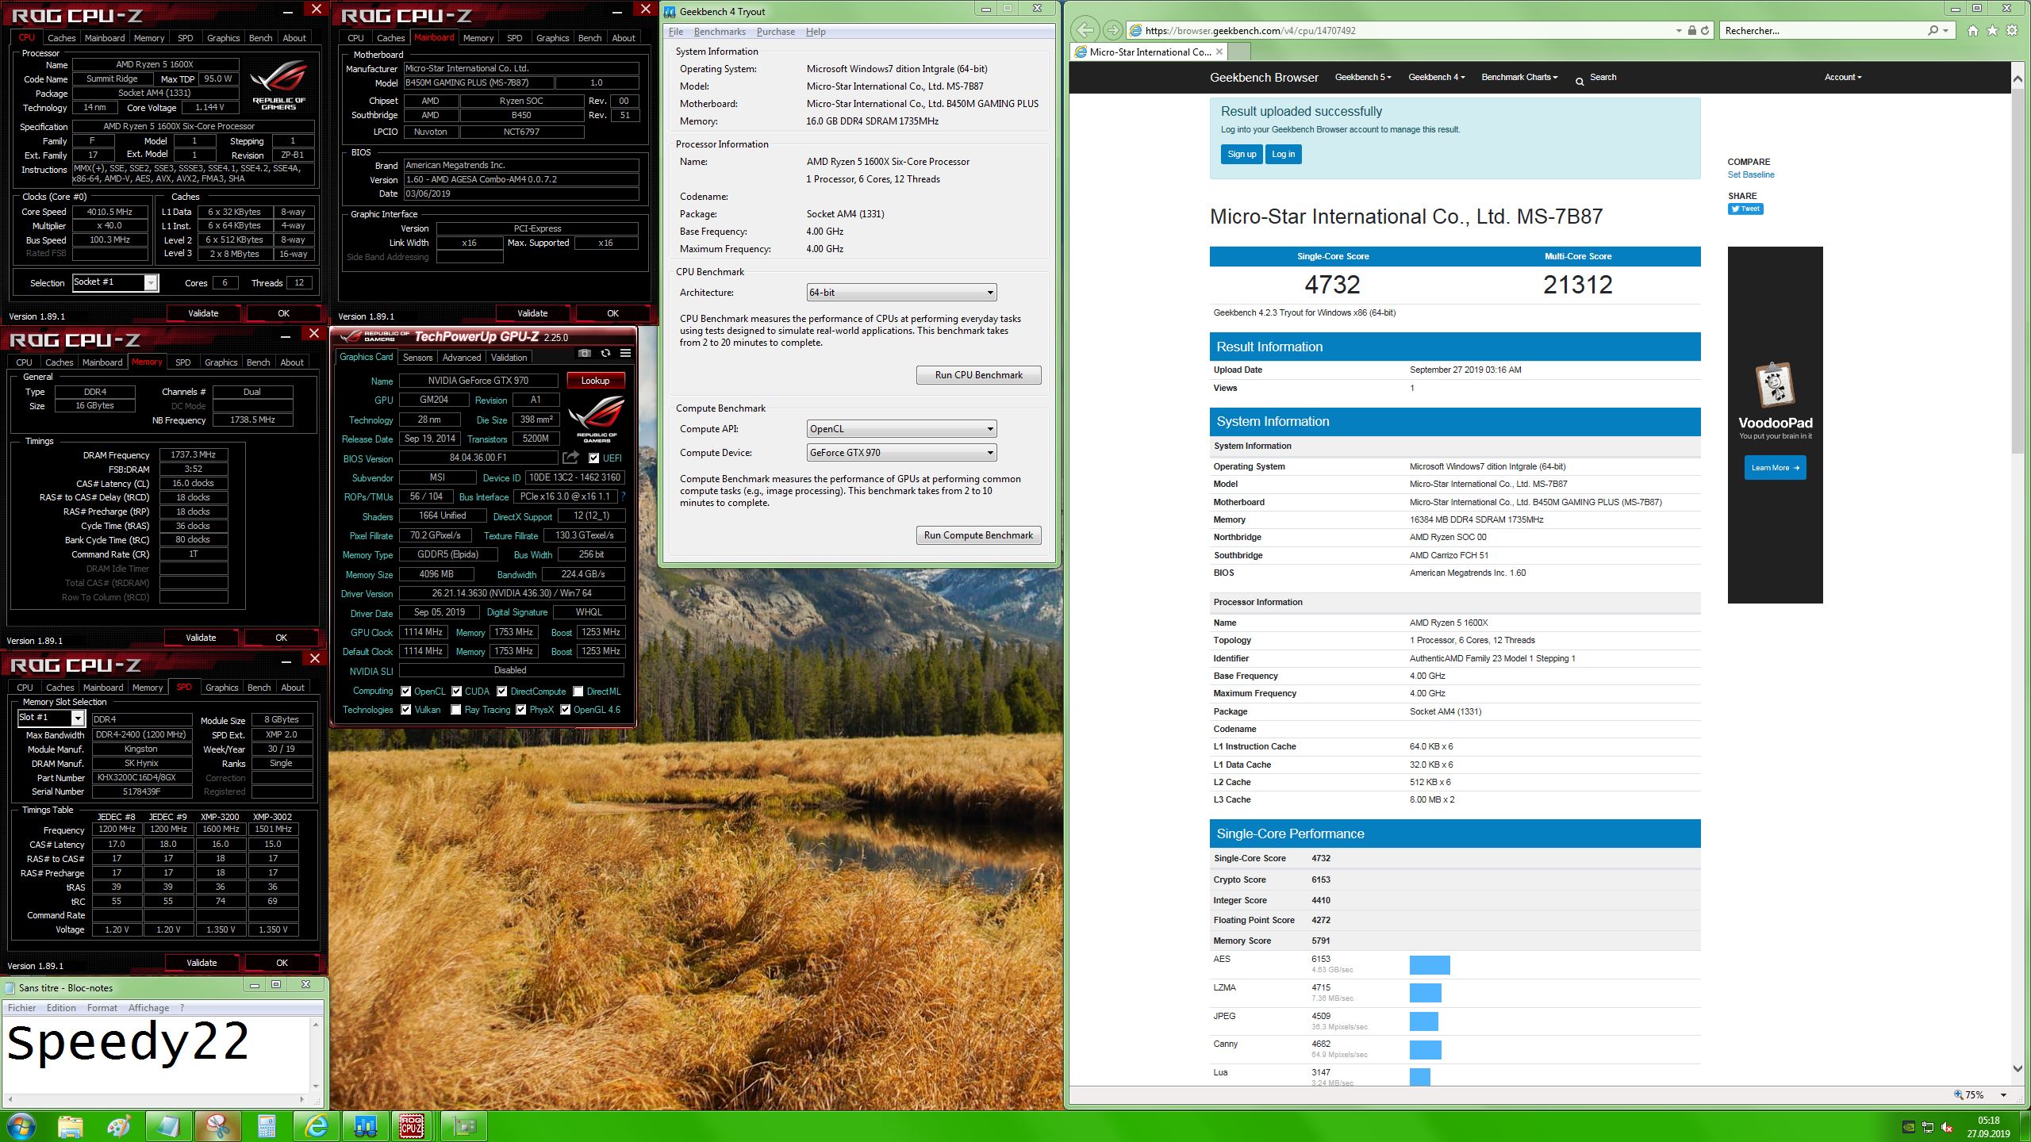Click the Log in button

pyautogui.click(x=1283, y=154)
